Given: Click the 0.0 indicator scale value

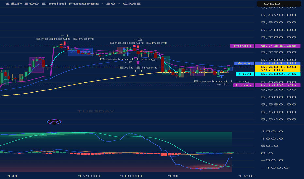Looking at the screenshot, I should point(267,153).
